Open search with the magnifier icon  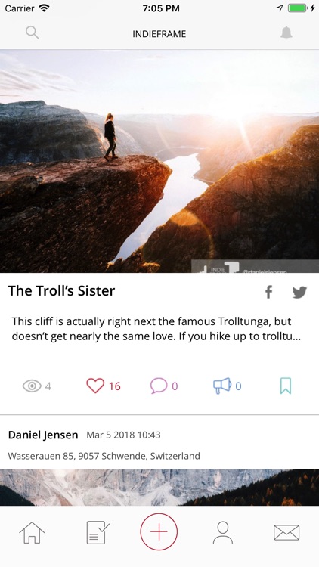33,33
